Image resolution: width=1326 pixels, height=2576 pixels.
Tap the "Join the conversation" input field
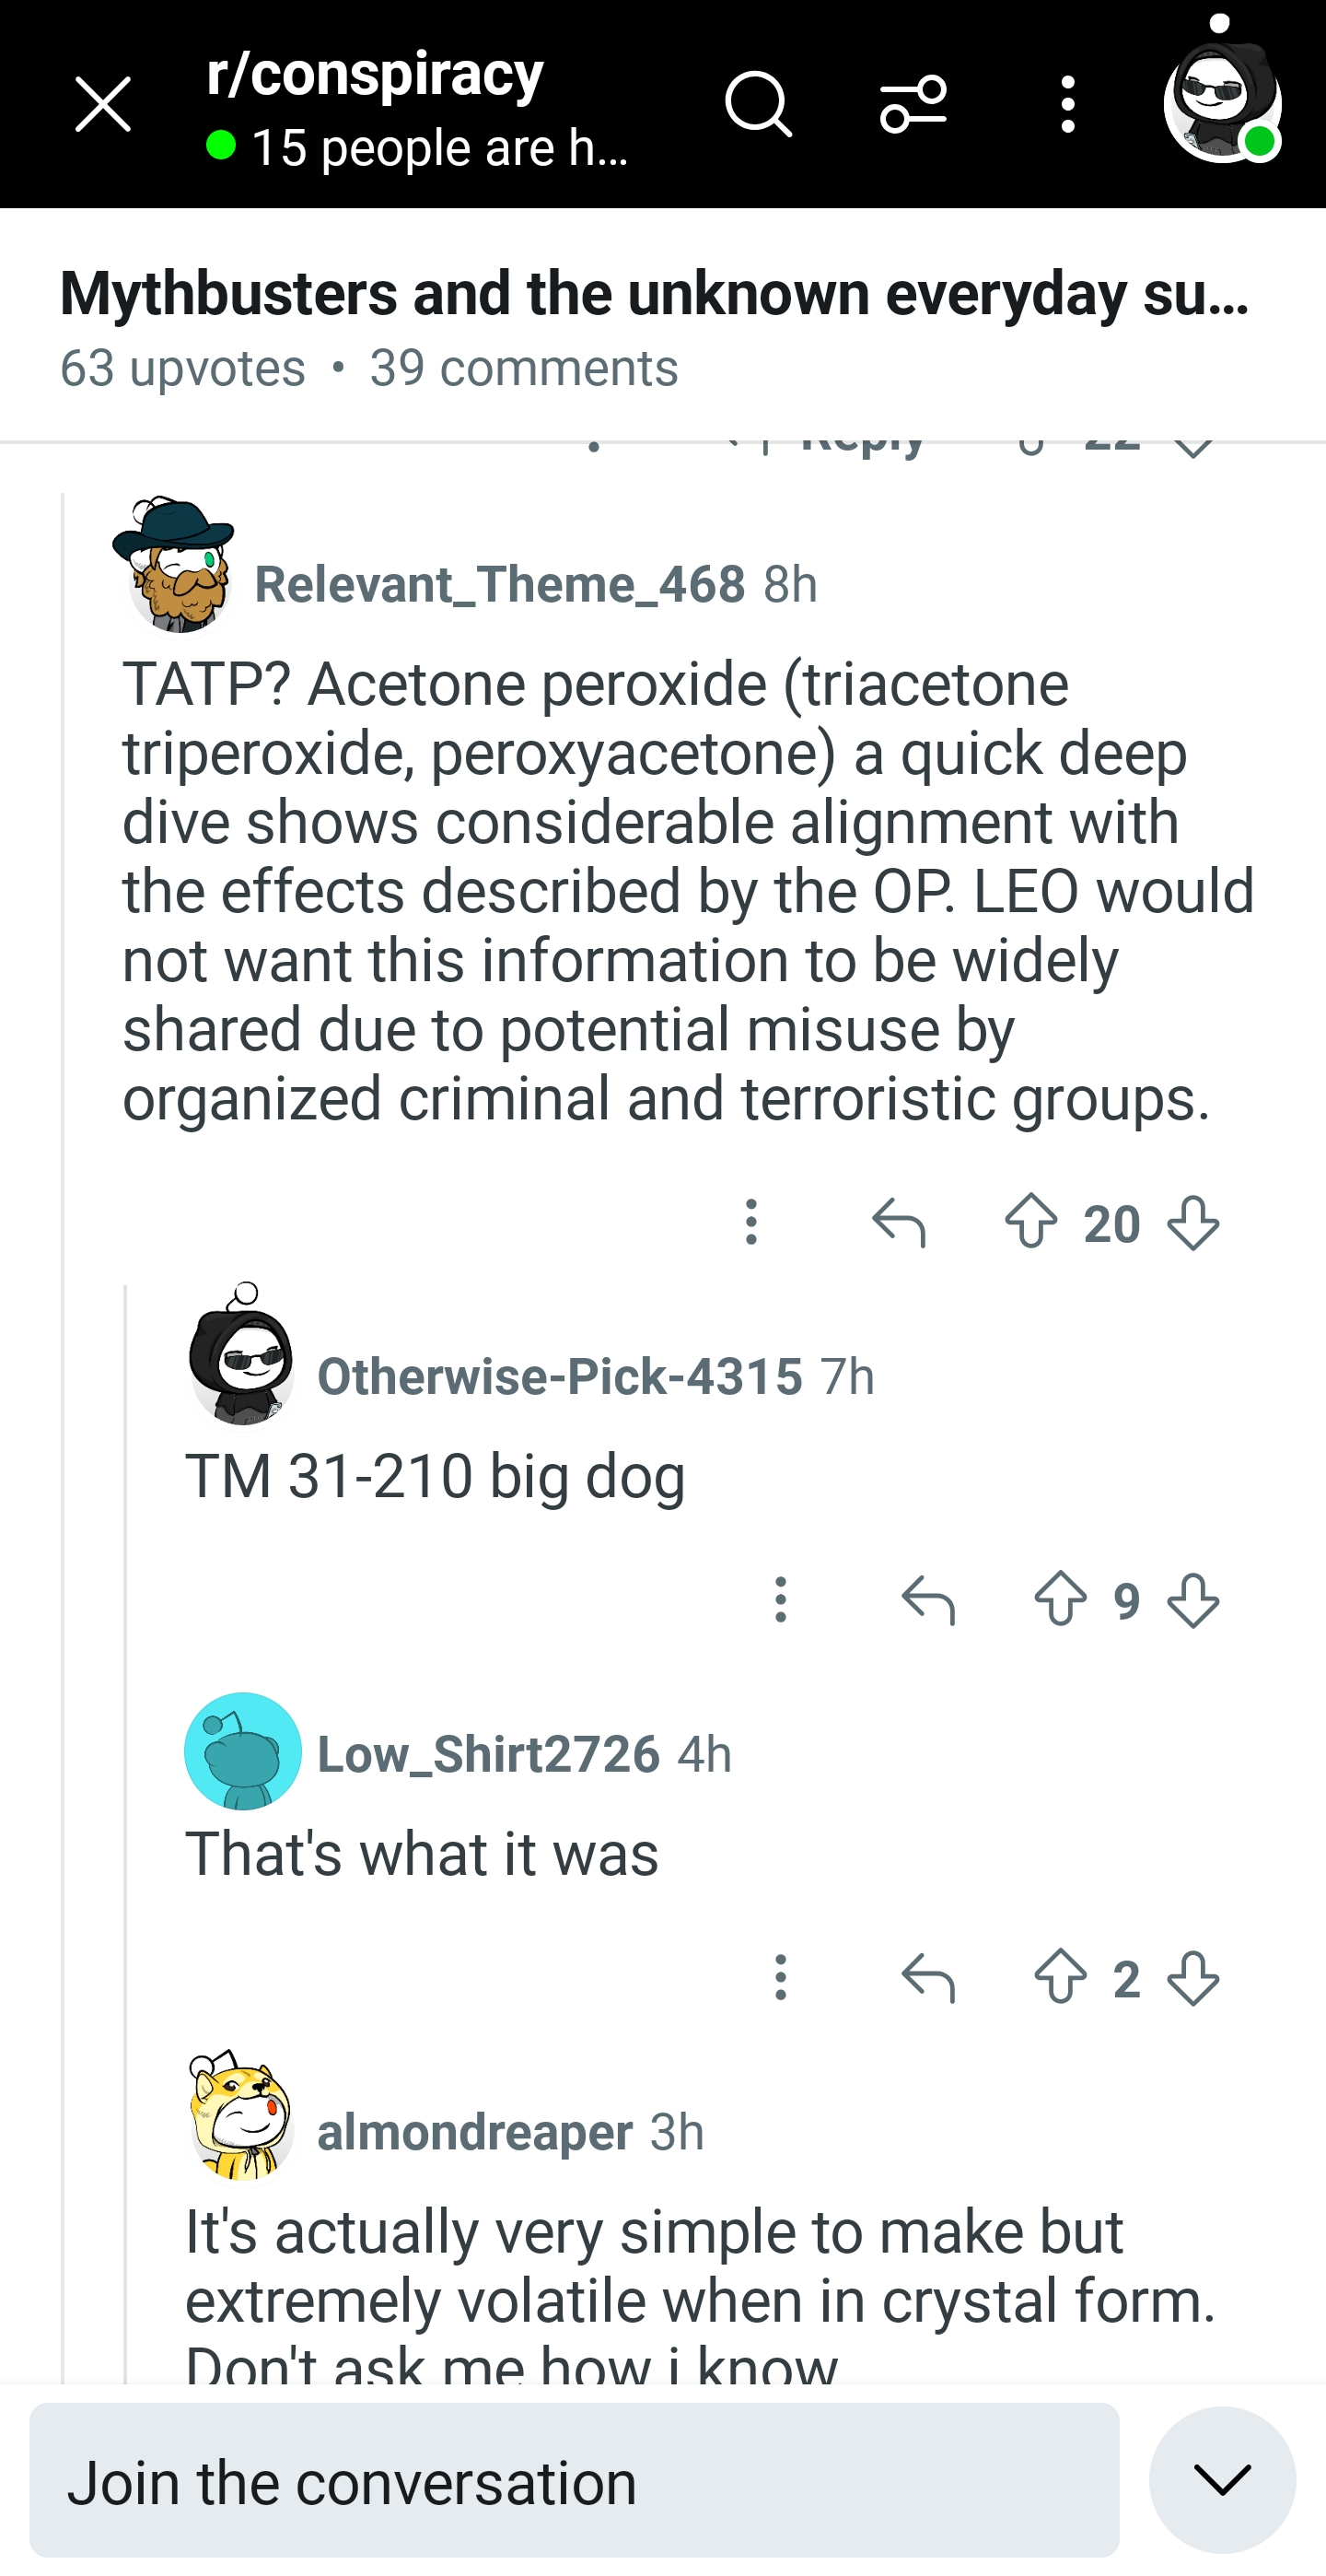(574, 2481)
